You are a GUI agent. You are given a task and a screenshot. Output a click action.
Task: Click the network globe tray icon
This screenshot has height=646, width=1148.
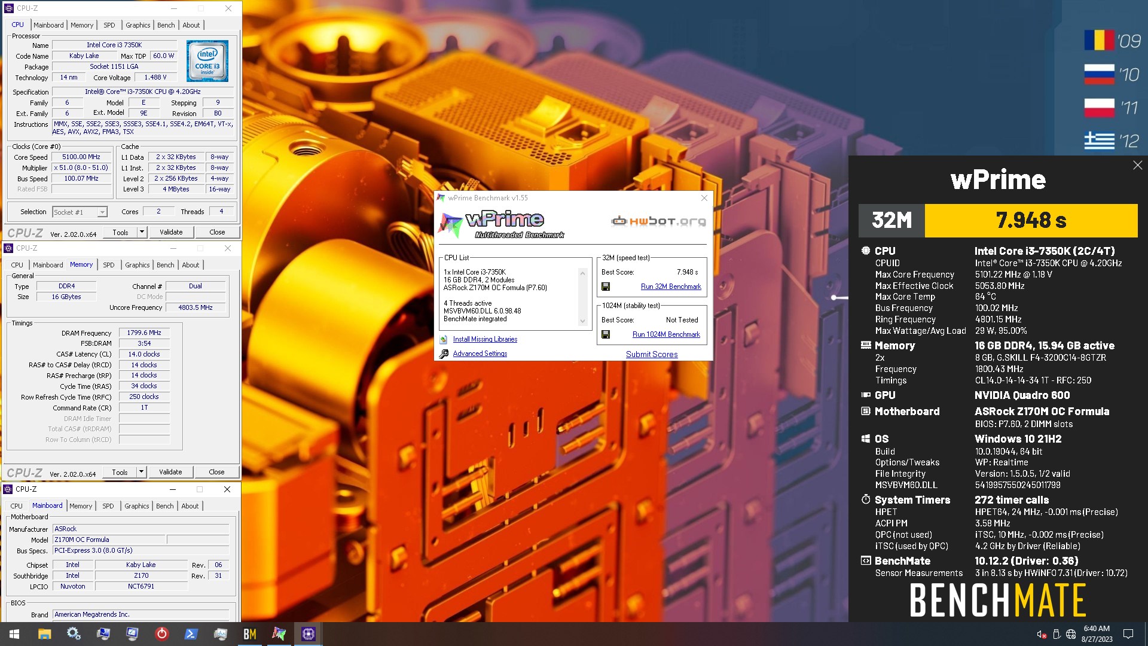1071,634
